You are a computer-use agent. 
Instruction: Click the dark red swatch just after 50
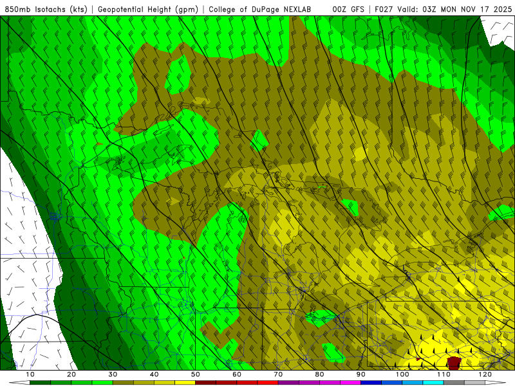[x=205, y=383]
